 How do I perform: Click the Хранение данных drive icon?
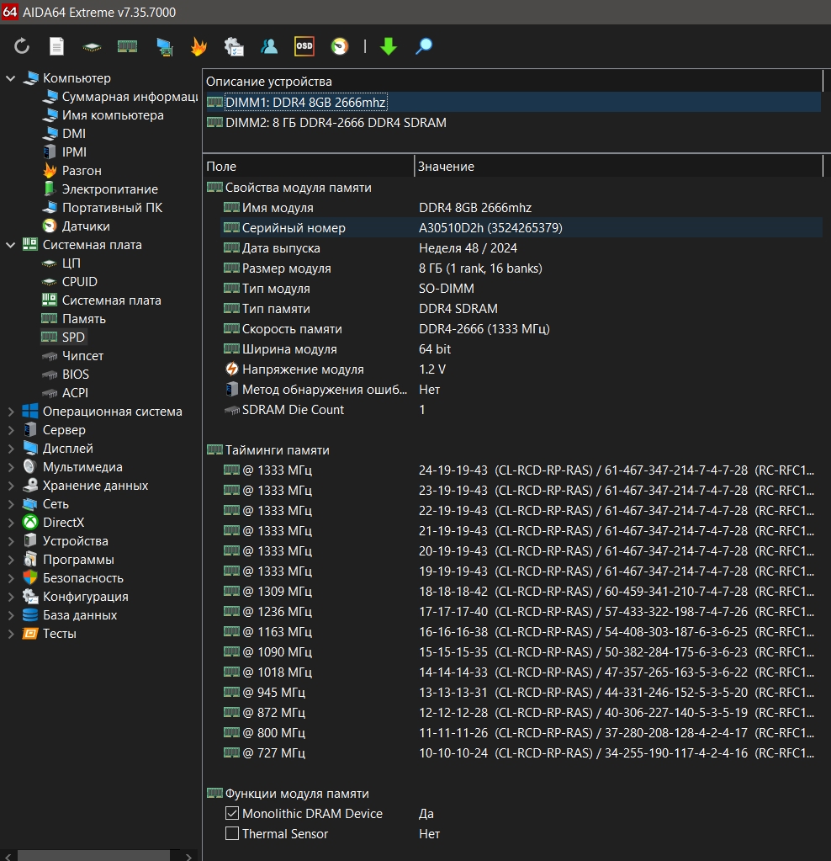coord(30,486)
